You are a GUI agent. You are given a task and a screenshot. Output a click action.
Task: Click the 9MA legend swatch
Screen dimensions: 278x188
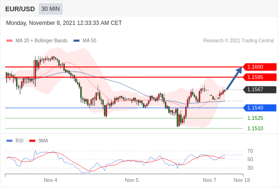(32, 141)
